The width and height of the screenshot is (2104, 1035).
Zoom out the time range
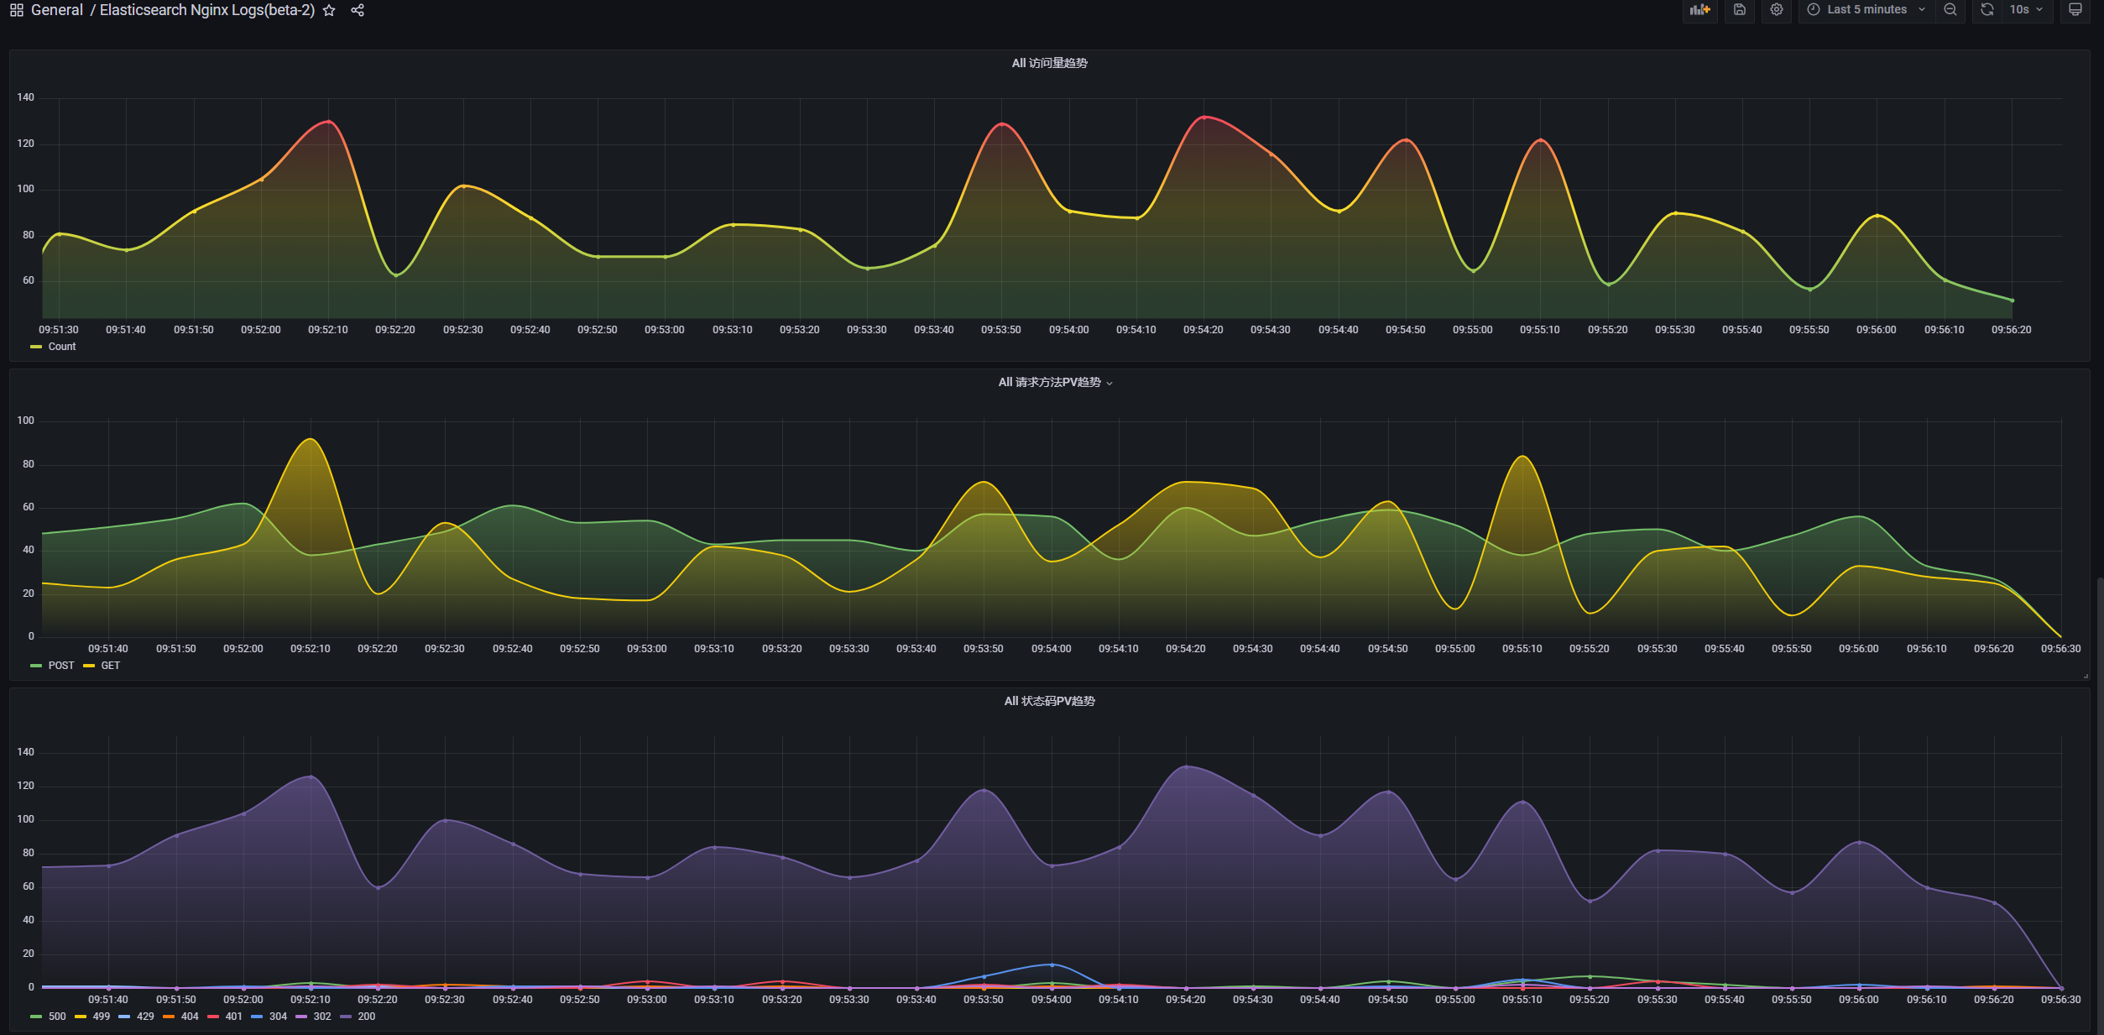(1950, 10)
